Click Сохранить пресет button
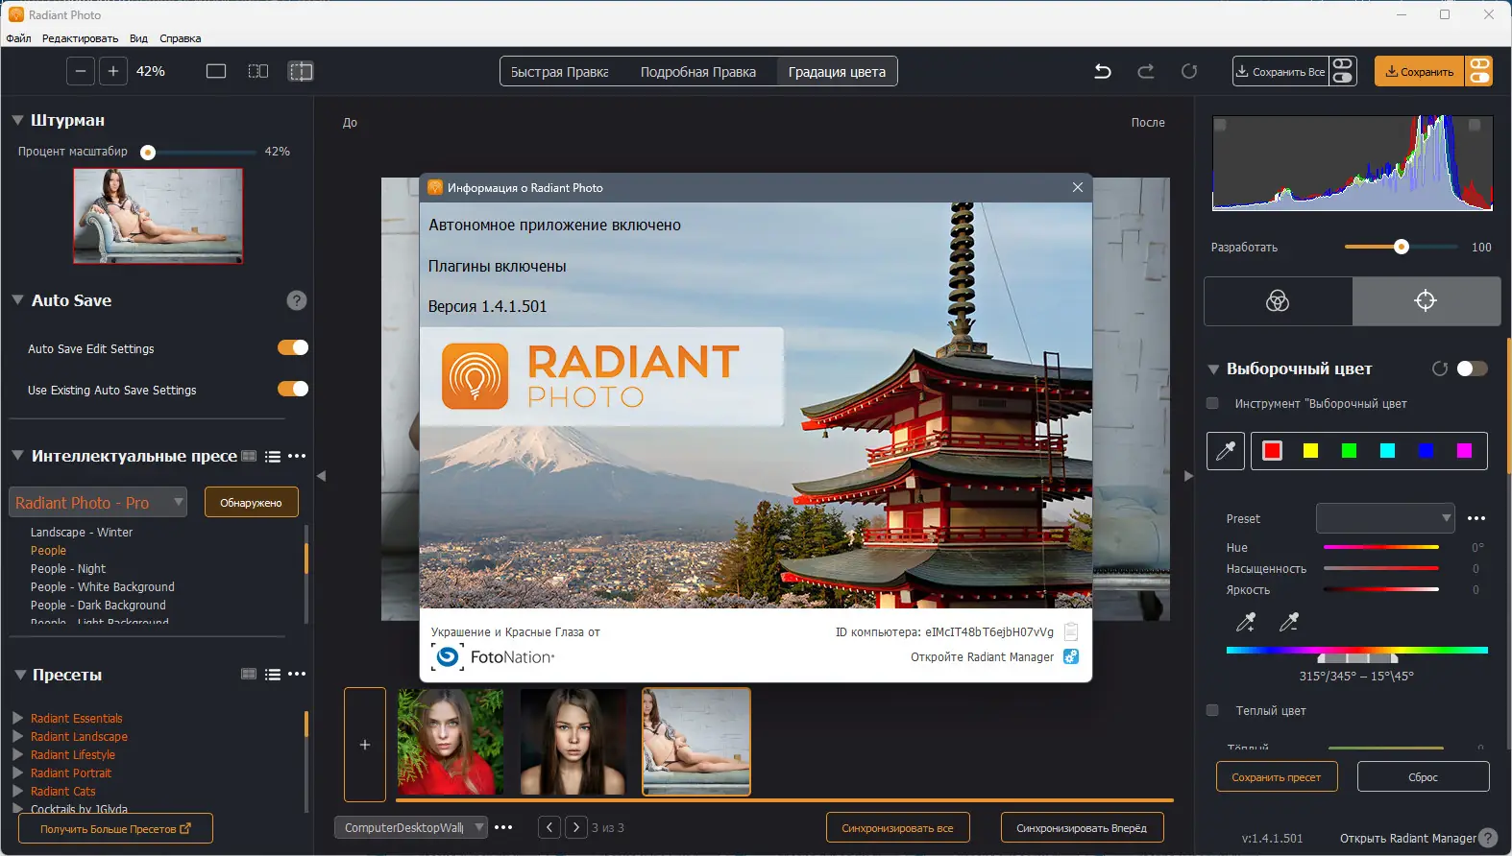Viewport: 1512px width, 856px height. (x=1276, y=776)
